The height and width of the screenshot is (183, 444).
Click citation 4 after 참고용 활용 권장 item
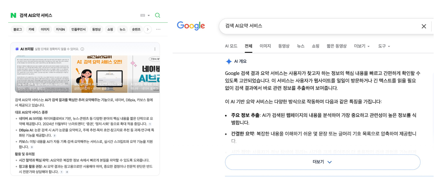click(67, 172)
